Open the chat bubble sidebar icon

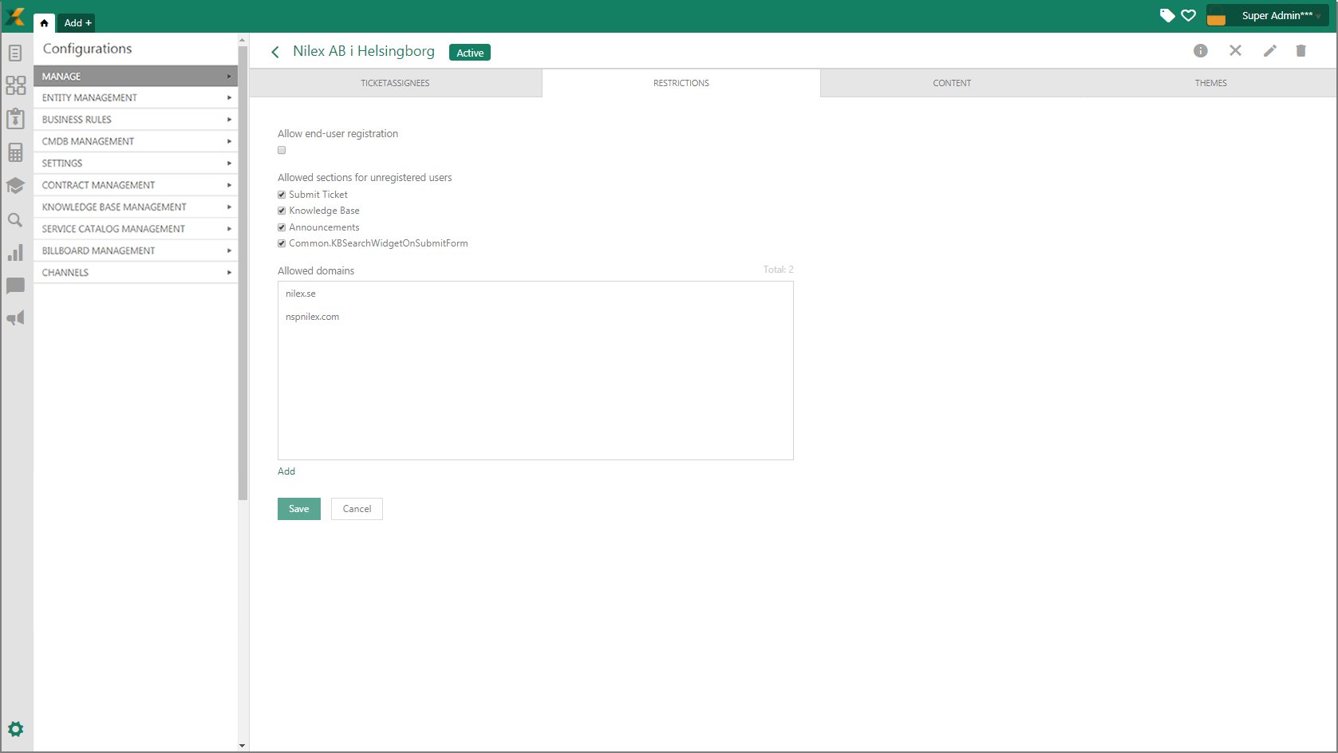click(15, 286)
